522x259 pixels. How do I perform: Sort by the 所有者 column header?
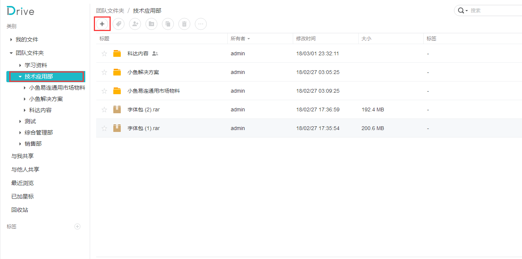click(238, 38)
